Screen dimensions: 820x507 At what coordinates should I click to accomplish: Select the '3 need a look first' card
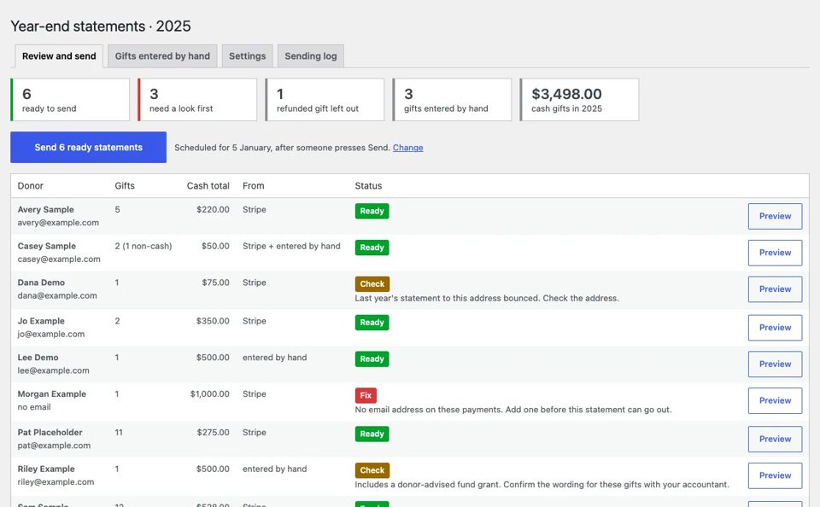tap(197, 100)
